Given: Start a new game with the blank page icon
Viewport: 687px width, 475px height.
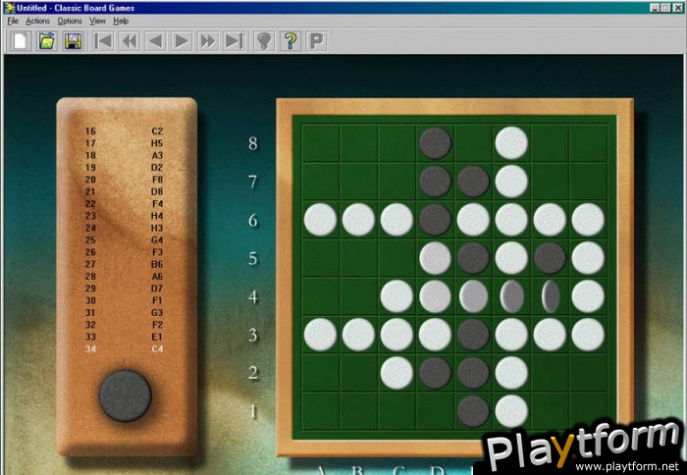Looking at the screenshot, I should tap(21, 41).
